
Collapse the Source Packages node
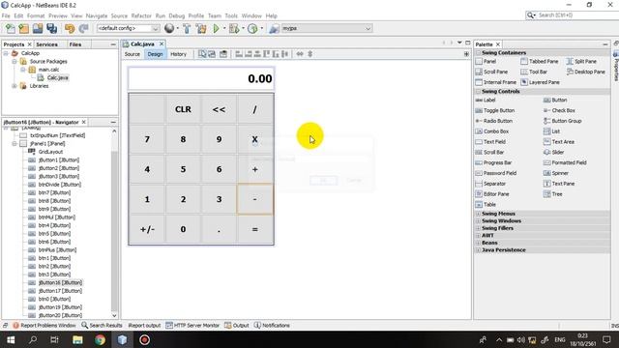click(x=15, y=62)
